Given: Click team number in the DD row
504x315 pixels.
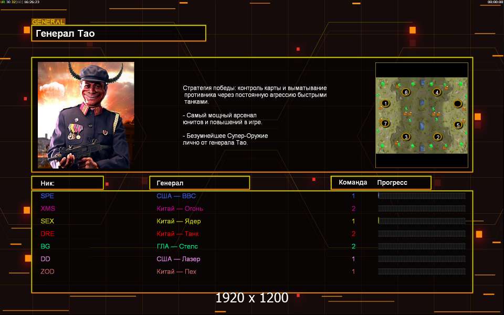Looking at the screenshot, I should pyautogui.click(x=353, y=259).
